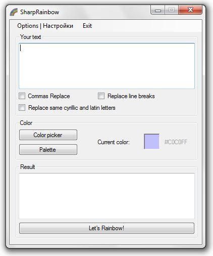
Task: Close the SharpRainbow window
Action: [x=190, y=10]
